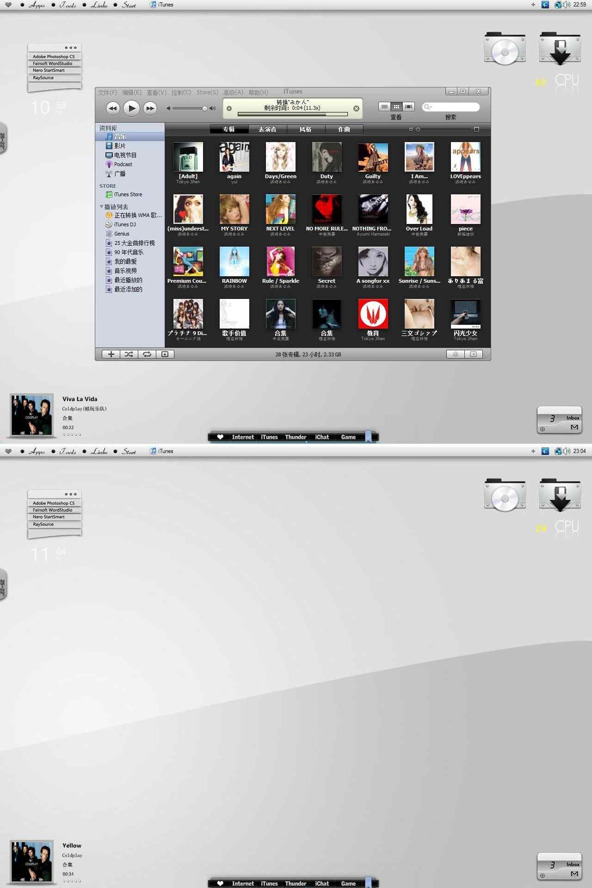The height and width of the screenshot is (888, 592).
Task: Open the Store(S) menu
Action: point(207,93)
